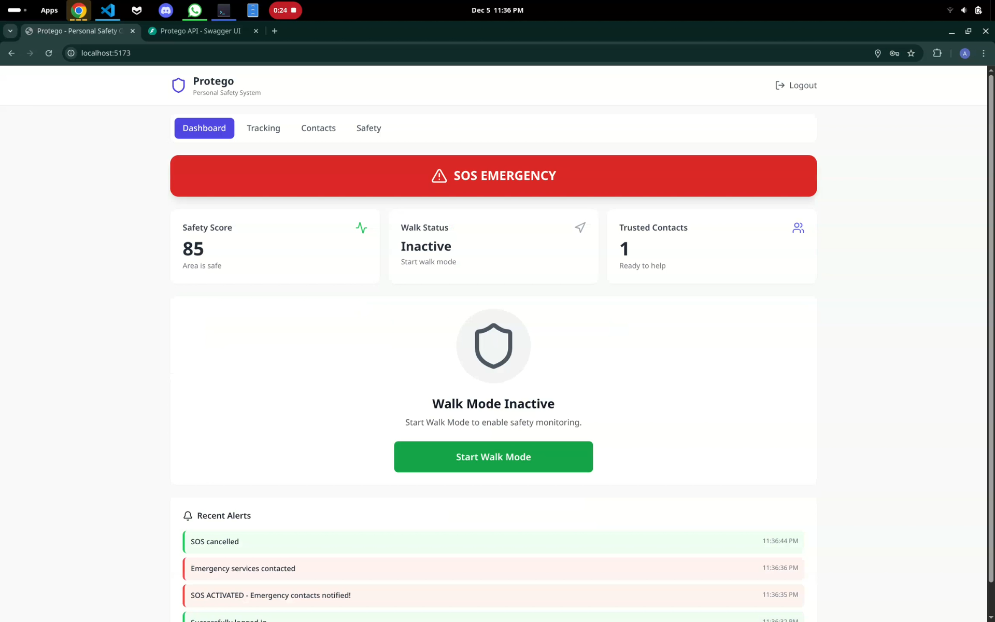Click the Safety Score pulse icon
This screenshot has width=995, height=622.
pyautogui.click(x=361, y=228)
